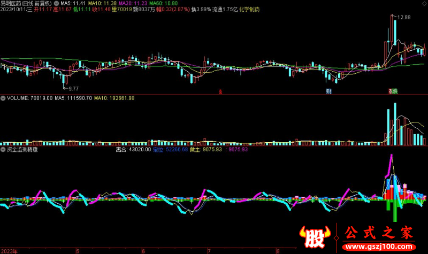The image size is (428, 254).
Task: Select the MA20: 11.23 label
Action: click(133, 3)
